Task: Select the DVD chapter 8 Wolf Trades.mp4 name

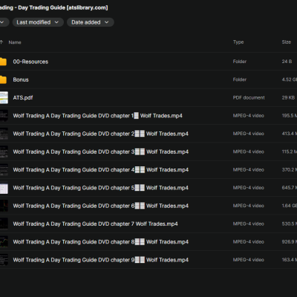Action: (x=100, y=242)
